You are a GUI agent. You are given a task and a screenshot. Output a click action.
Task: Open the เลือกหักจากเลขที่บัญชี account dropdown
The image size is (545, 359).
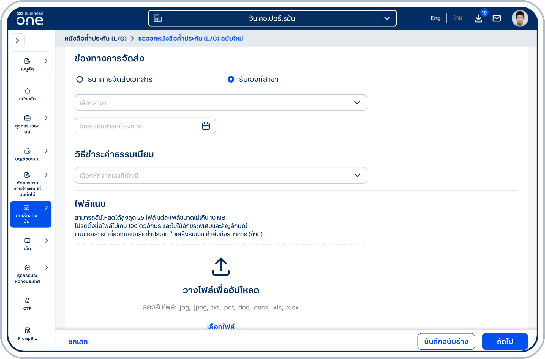[220, 175]
